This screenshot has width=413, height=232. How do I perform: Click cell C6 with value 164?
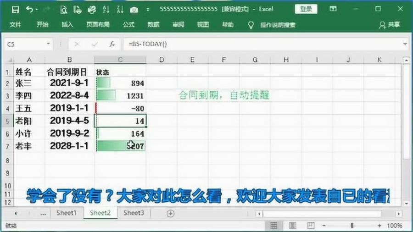click(x=120, y=133)
